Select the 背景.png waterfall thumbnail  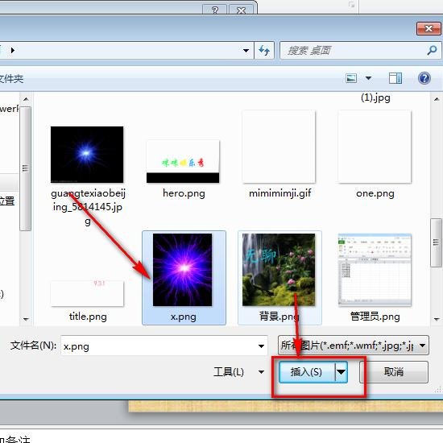click(x=279, y=270)
